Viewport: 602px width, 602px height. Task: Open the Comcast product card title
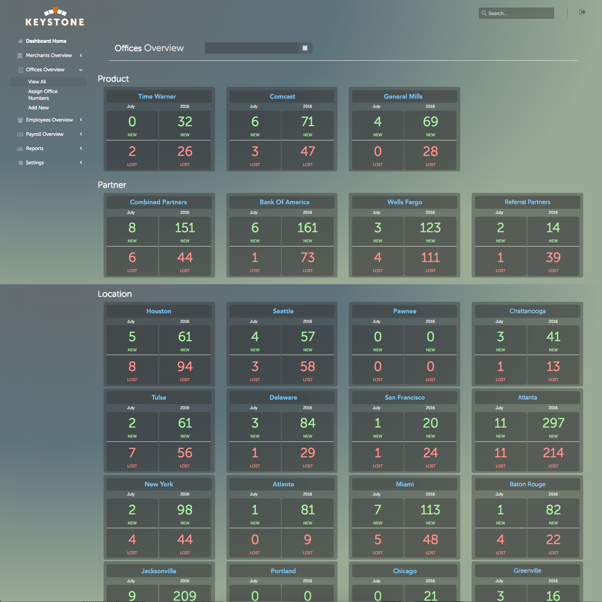tap(283, 96)
